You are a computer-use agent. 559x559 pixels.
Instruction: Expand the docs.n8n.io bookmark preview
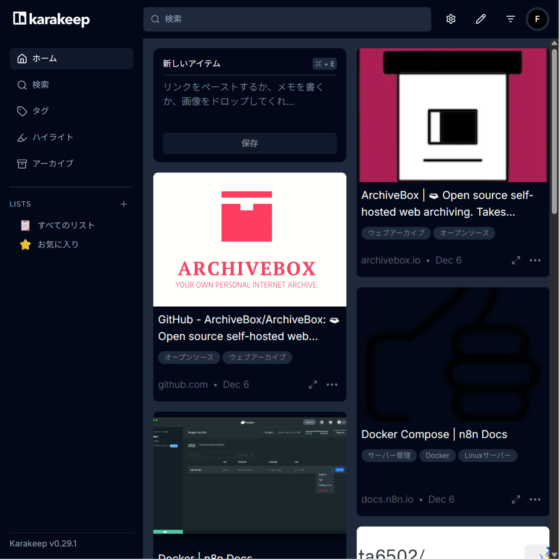(x=516, y=499)
